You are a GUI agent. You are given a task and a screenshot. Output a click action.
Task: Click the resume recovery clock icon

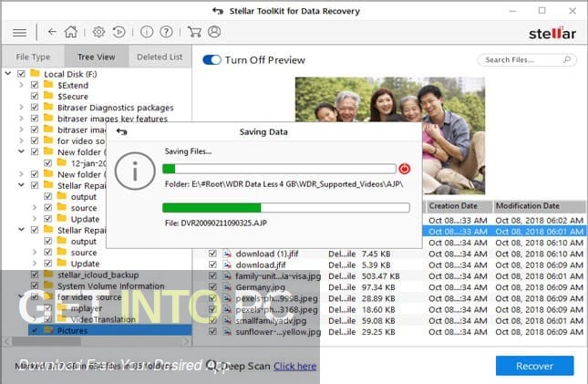119,32
